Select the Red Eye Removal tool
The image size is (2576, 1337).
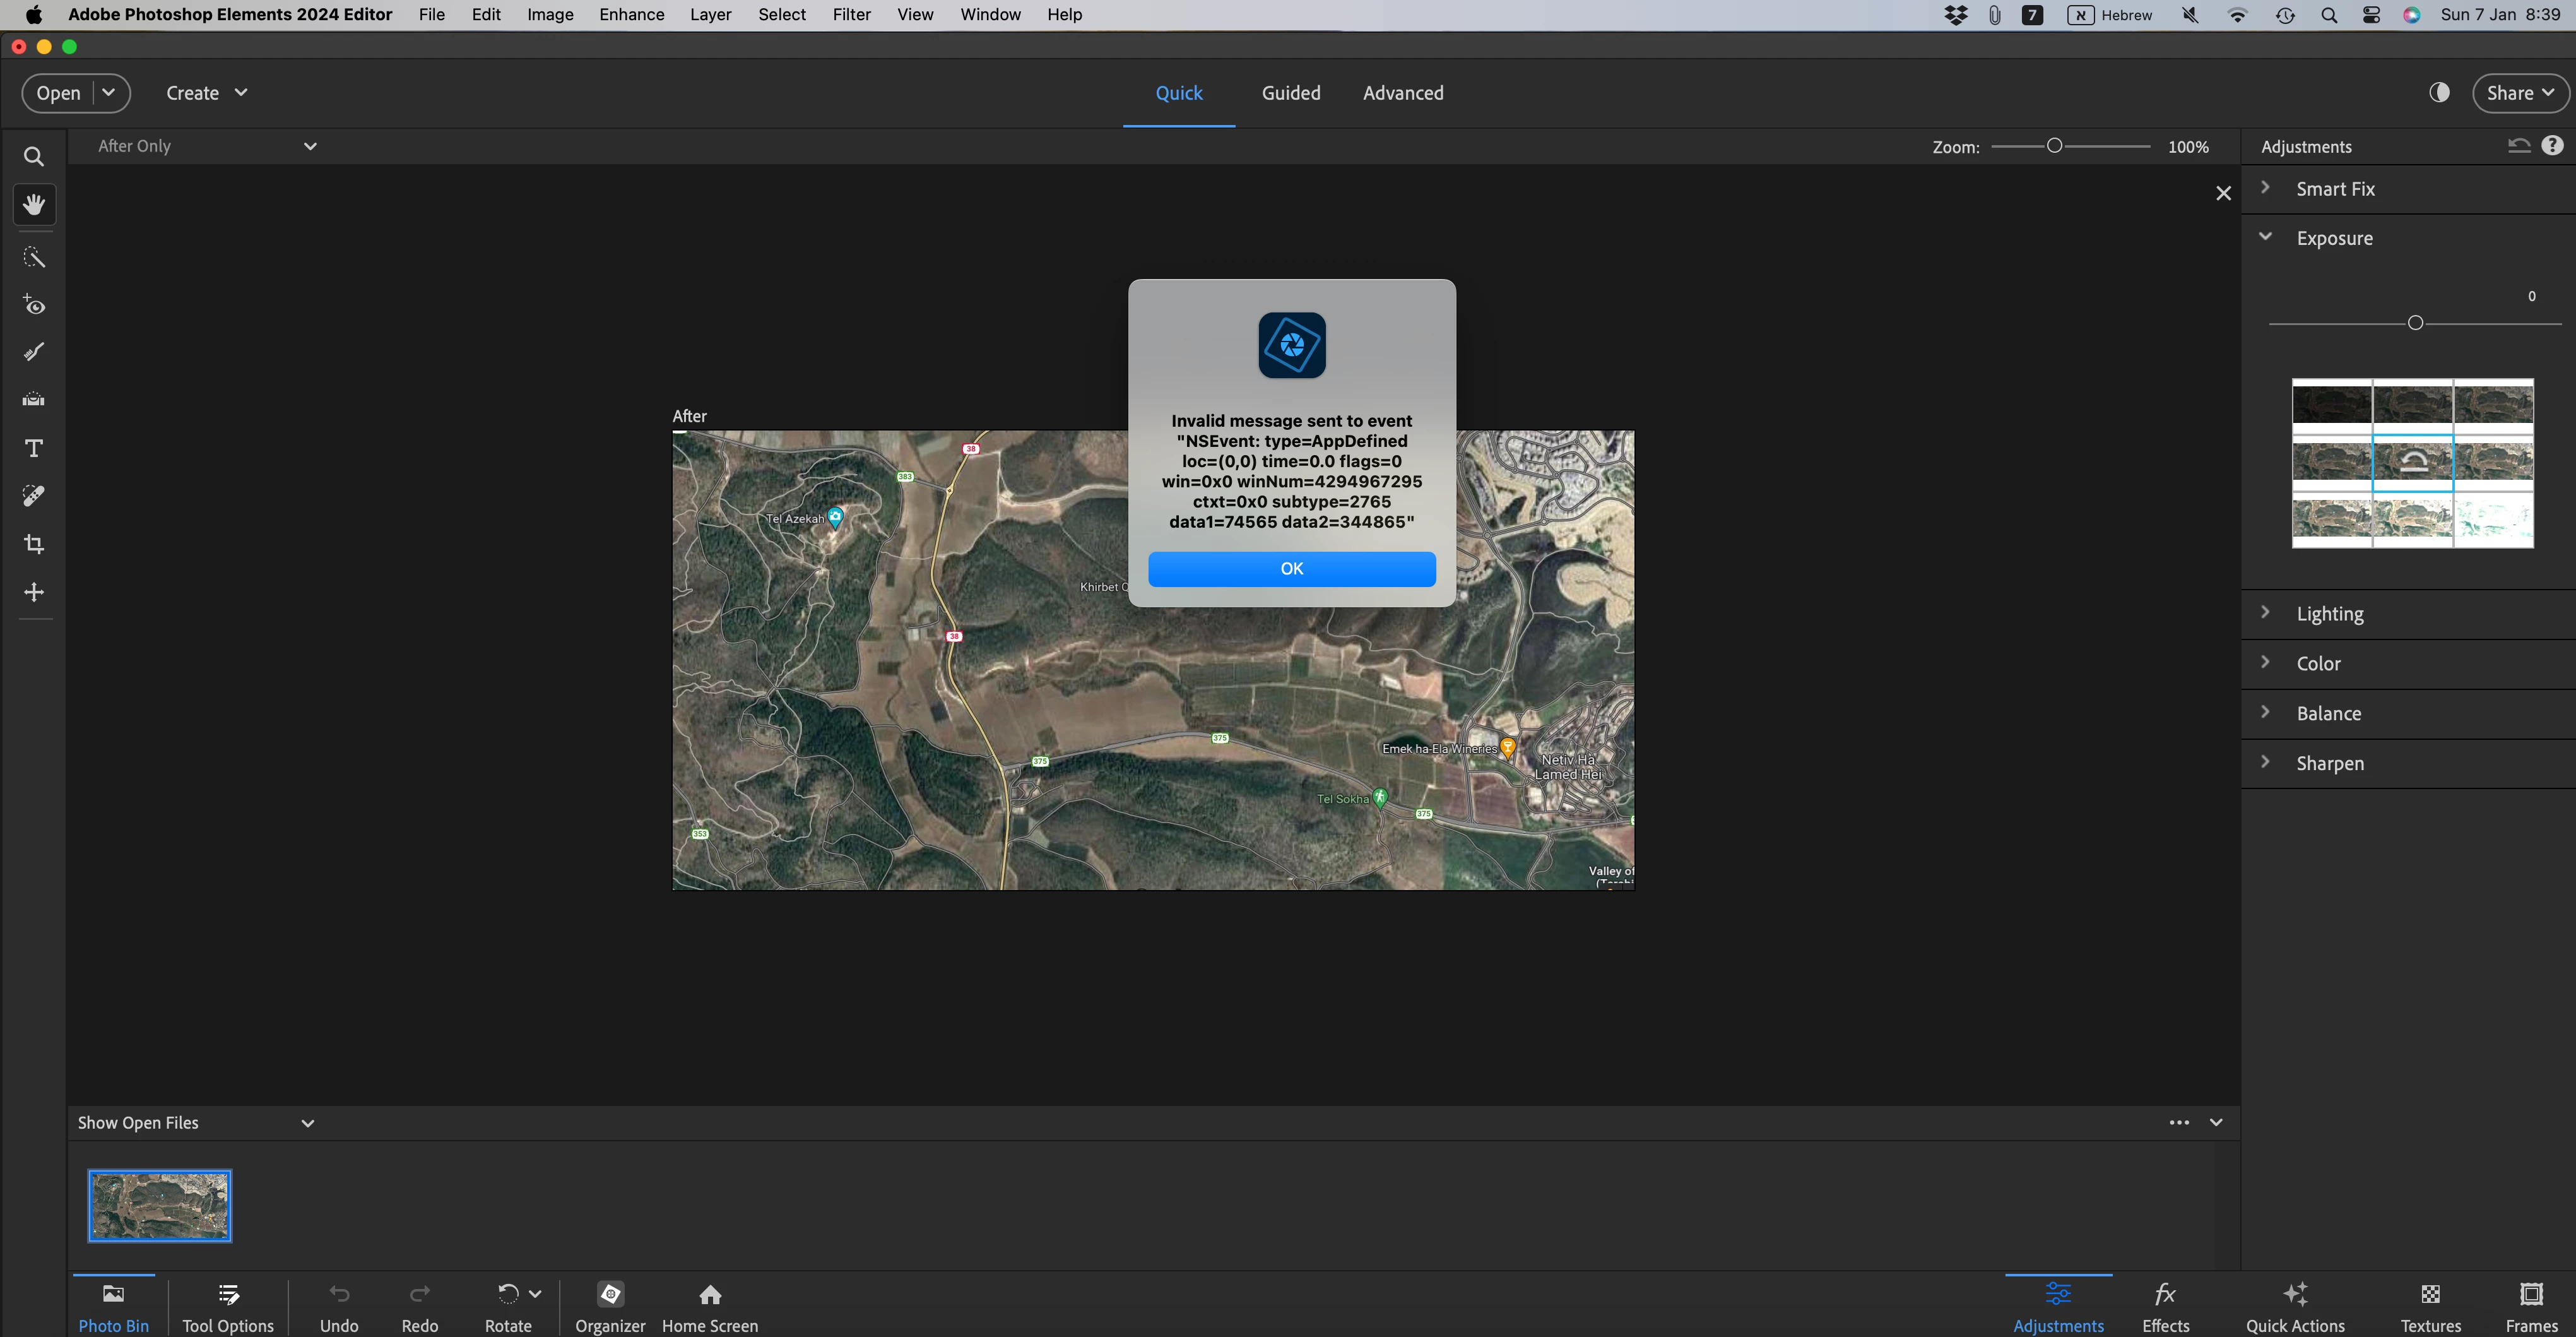[34, 305]
